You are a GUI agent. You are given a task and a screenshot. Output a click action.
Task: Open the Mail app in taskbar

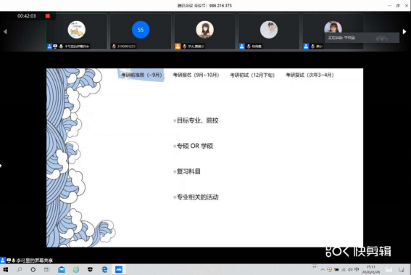click(62, 269)
